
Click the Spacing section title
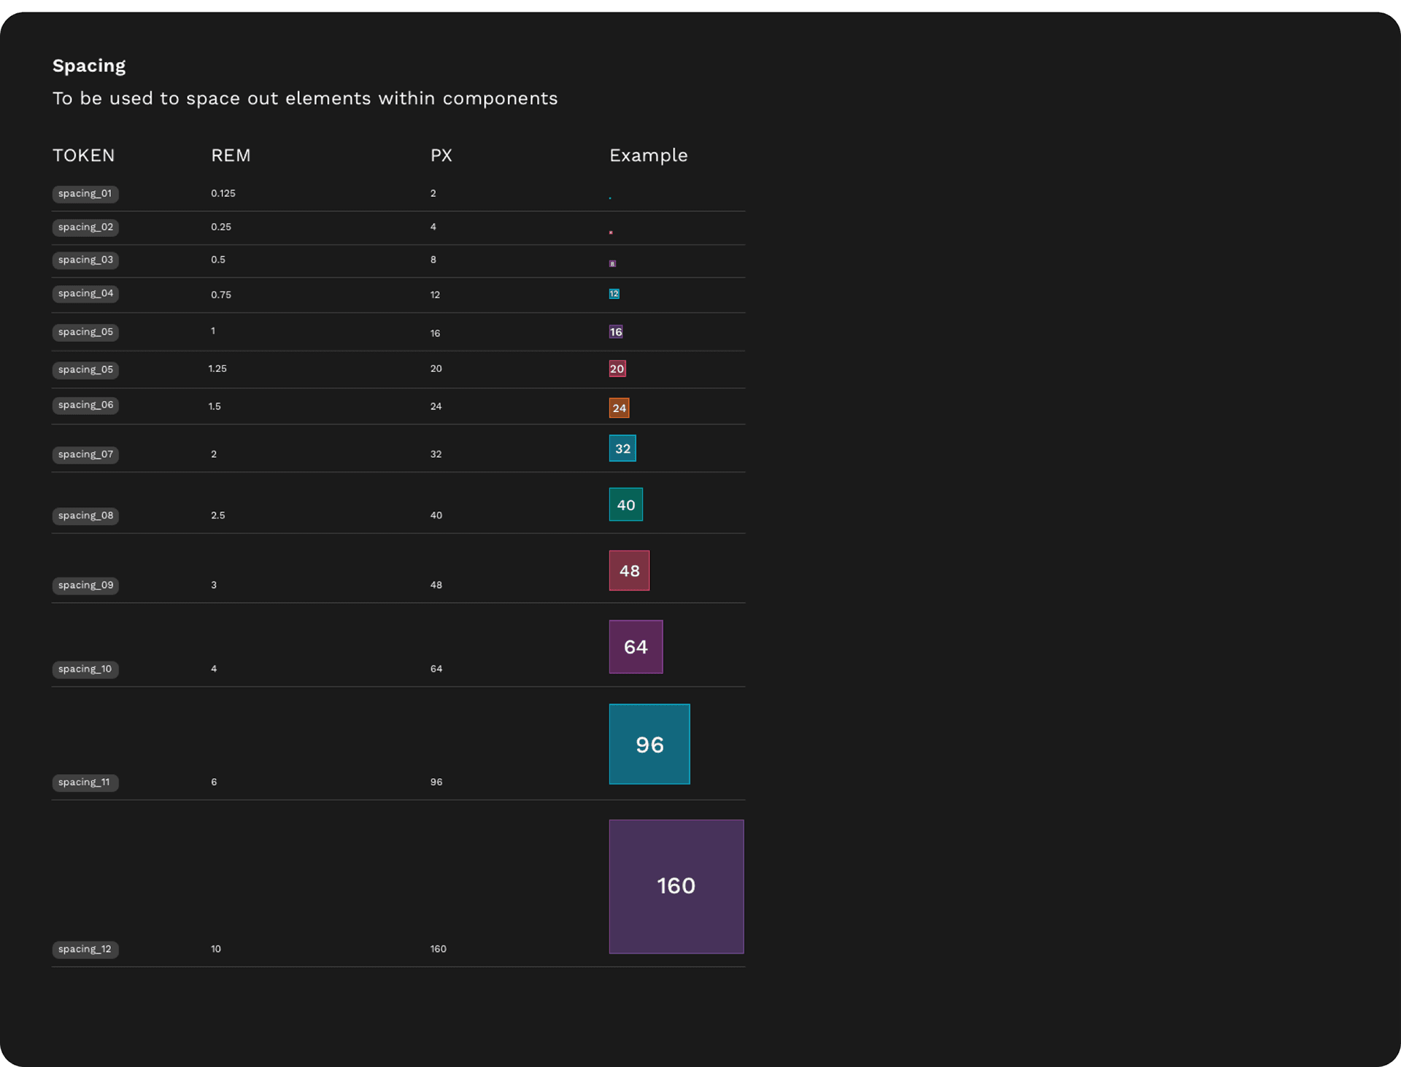click(89, 66)
